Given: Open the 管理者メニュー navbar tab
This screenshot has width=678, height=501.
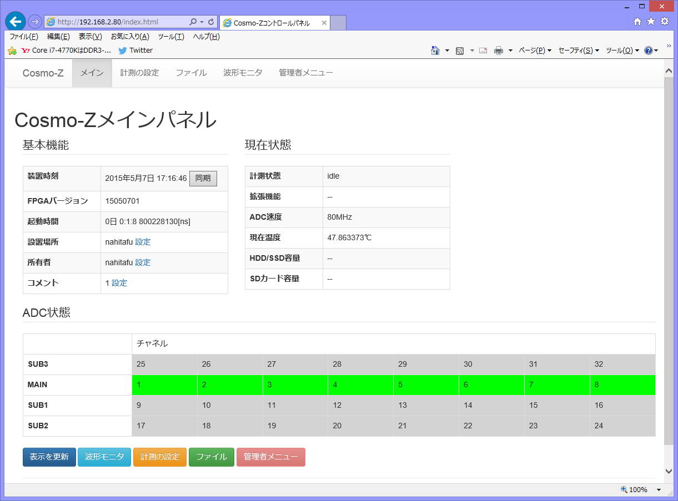Looking at the screenshot, I should [306, 73].
